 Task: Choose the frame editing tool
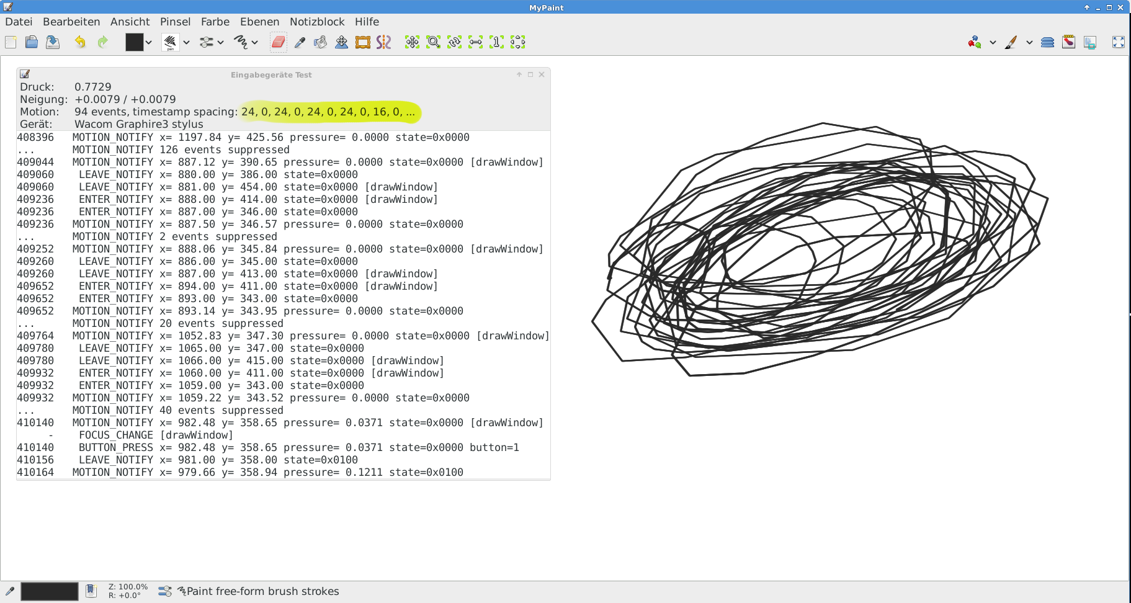pyautogui.click(x=362, y=42)
